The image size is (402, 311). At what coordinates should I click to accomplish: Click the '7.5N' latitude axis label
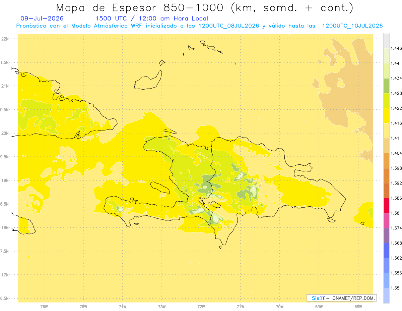coord(5,251)
